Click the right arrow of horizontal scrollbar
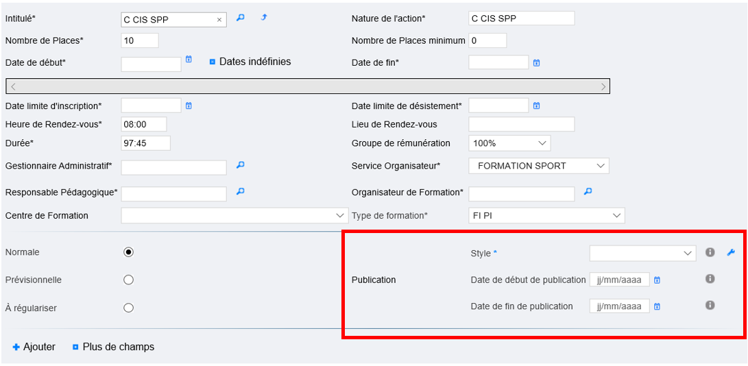 tap(603, 86)
